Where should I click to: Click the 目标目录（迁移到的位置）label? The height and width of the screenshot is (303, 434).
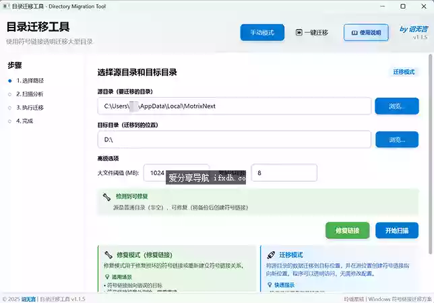[127, 125]
